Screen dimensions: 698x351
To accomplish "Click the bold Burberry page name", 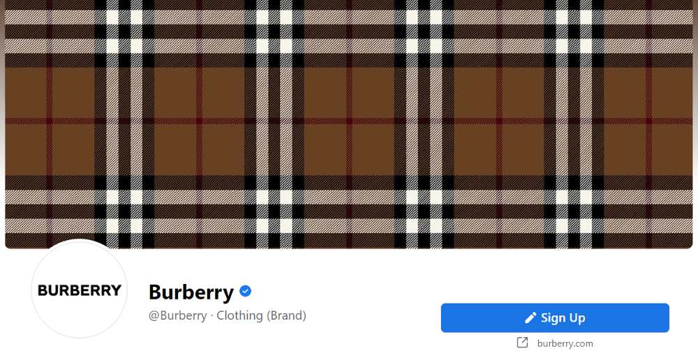I will tap(191, 292).
